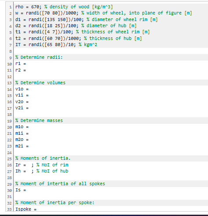Click the '% Moments of inertia.' comment
The width and height of the screenshot is (208, 216).
(x=43, y=158)
